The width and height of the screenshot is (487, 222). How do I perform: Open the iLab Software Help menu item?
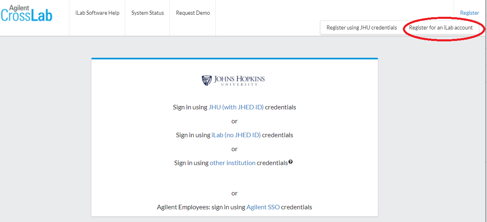coord(97,13)
